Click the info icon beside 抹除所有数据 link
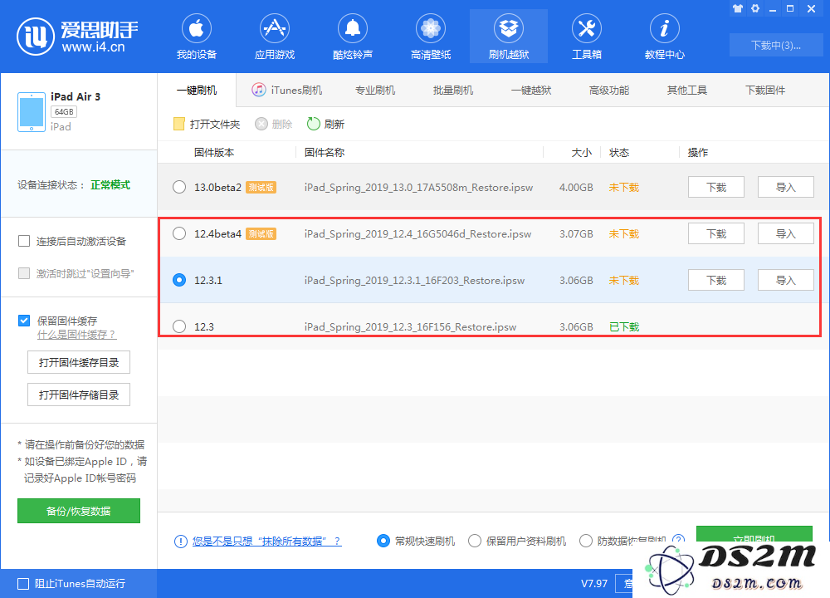The height and width of the screenshot is (598, 830). [180, 541]
